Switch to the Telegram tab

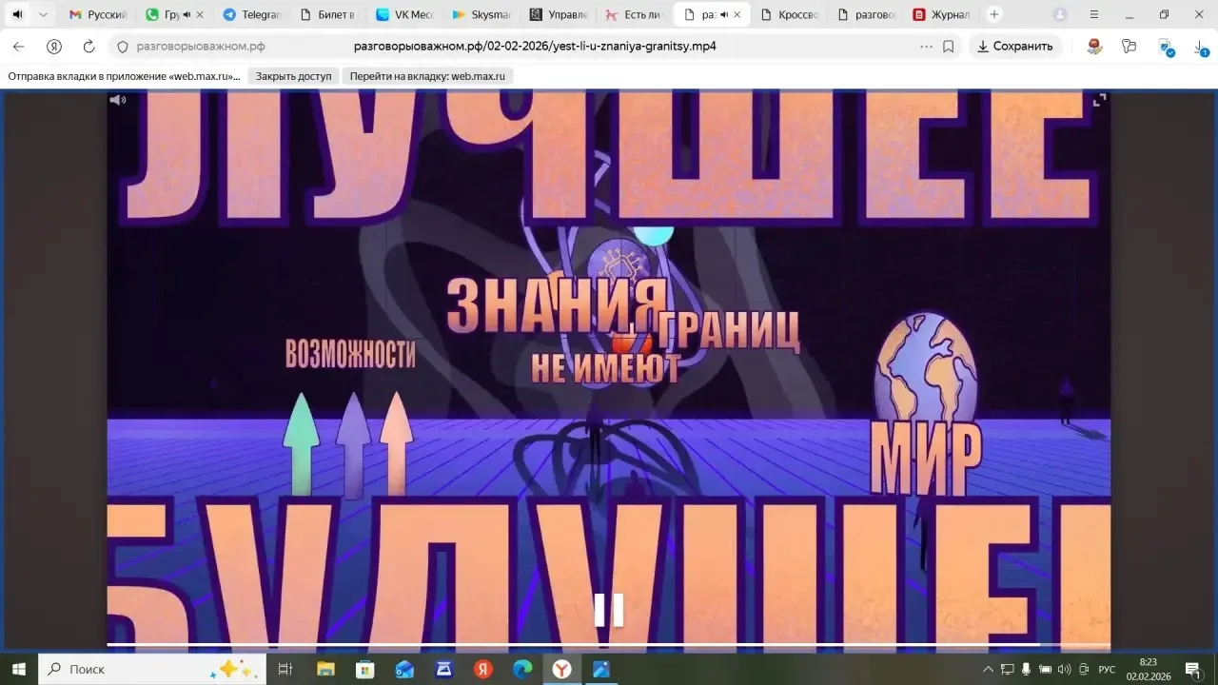click(252, 14)
